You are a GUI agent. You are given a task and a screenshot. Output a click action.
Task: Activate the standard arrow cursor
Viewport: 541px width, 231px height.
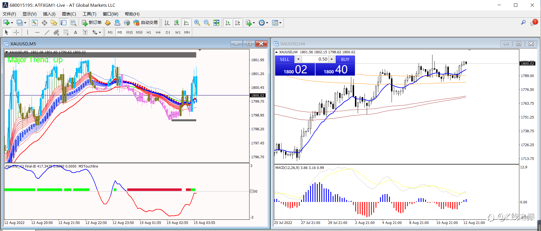click(7, 32)
